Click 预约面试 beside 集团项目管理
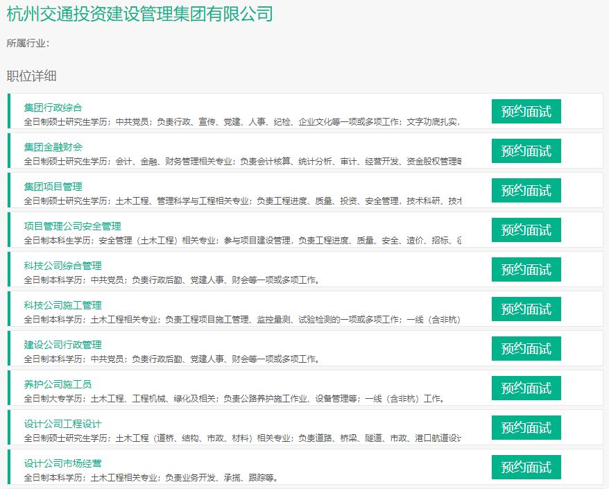Image resolution: width=609 pixels, height=489 pixels. 526,191
